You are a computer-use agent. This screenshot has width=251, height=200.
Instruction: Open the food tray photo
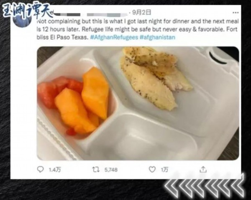pyautogui.click(x=138, y=103)
